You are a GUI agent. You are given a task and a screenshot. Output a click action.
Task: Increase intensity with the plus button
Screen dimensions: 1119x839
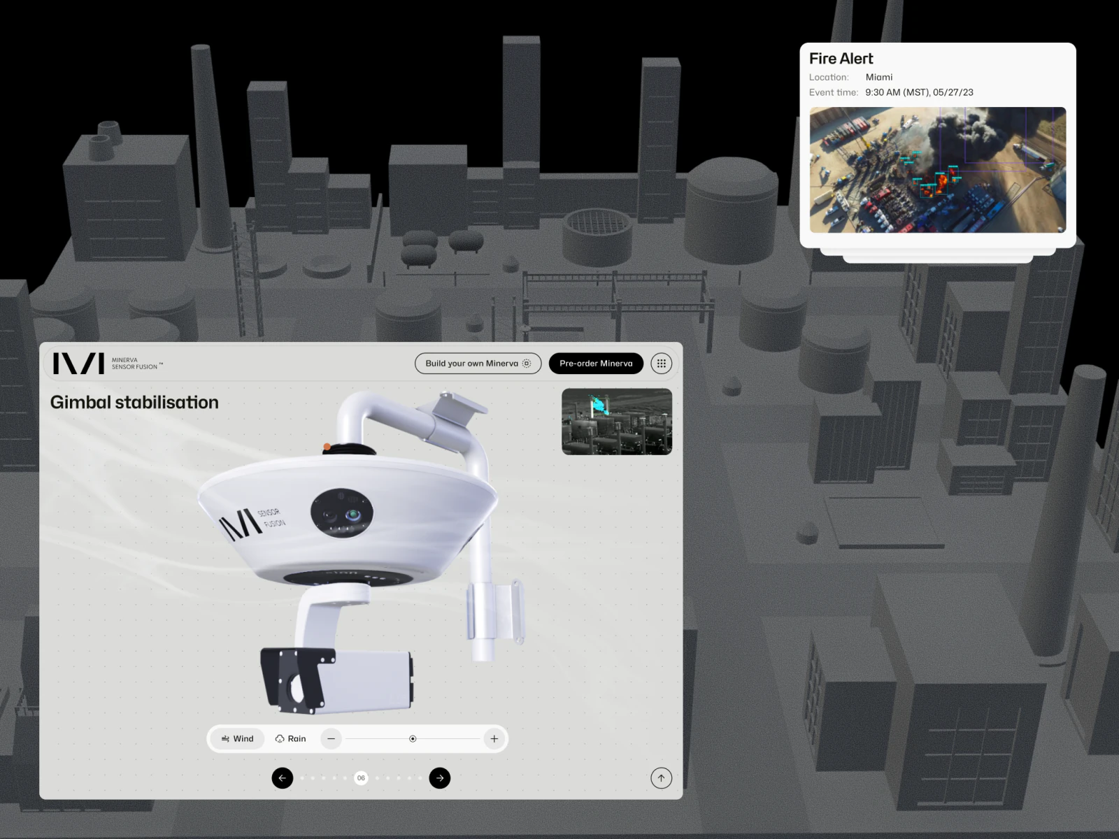coord(494,739)
